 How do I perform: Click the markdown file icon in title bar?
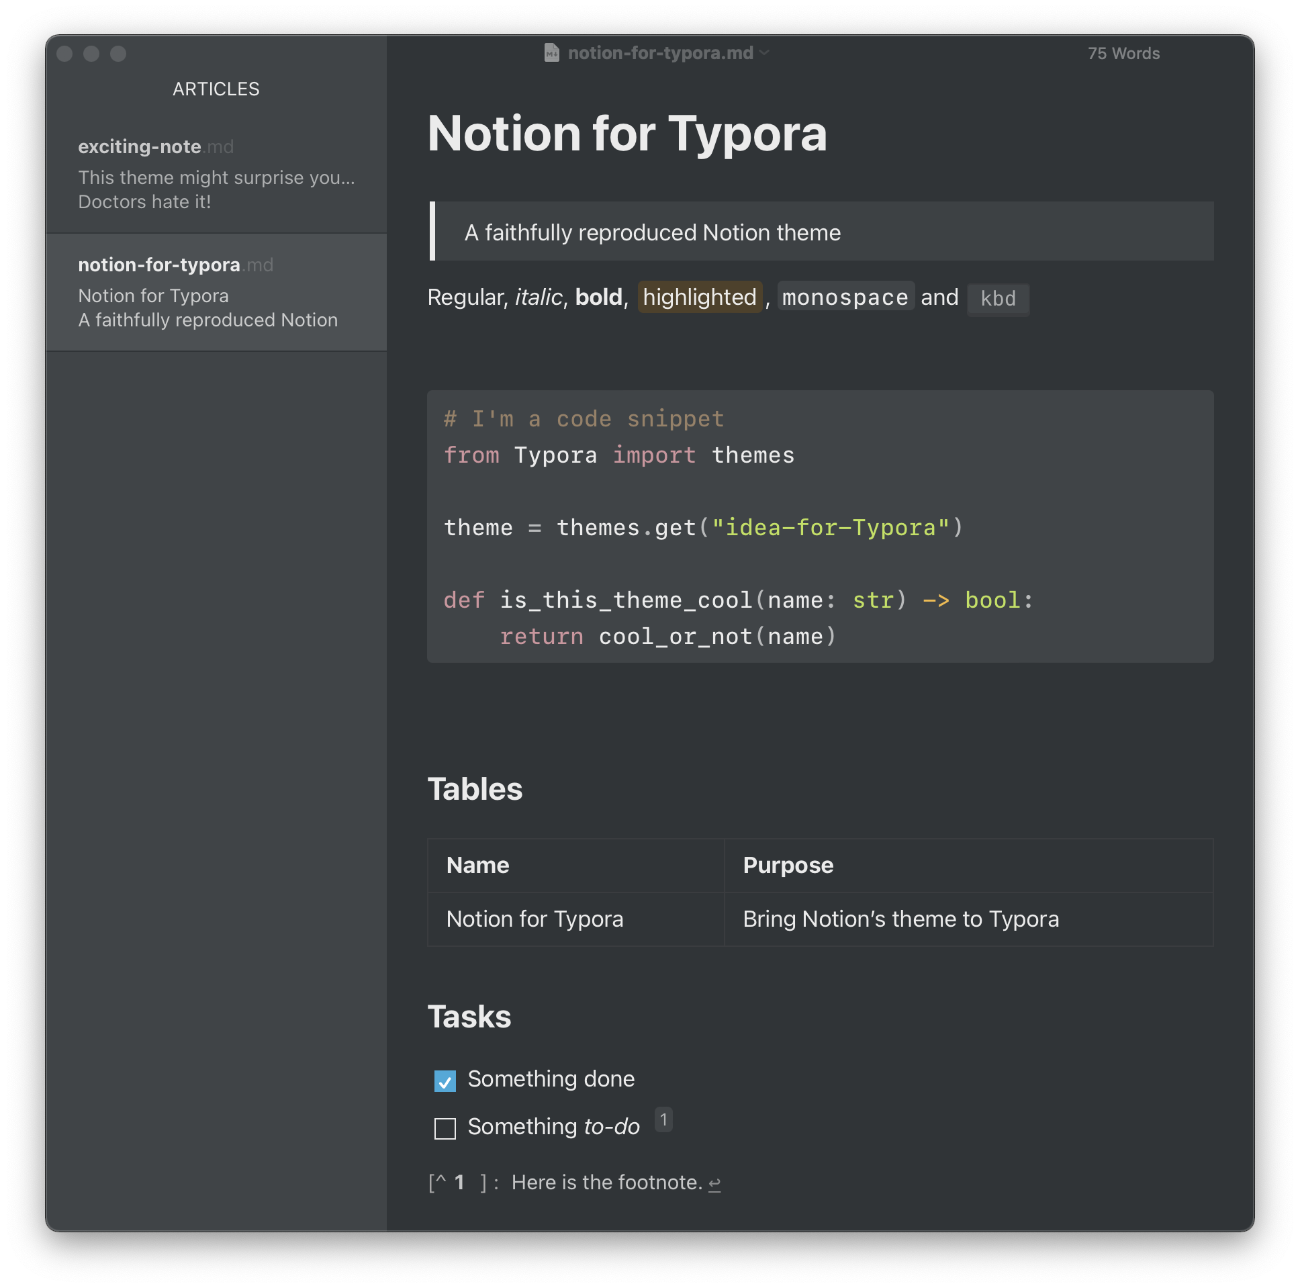551,52
